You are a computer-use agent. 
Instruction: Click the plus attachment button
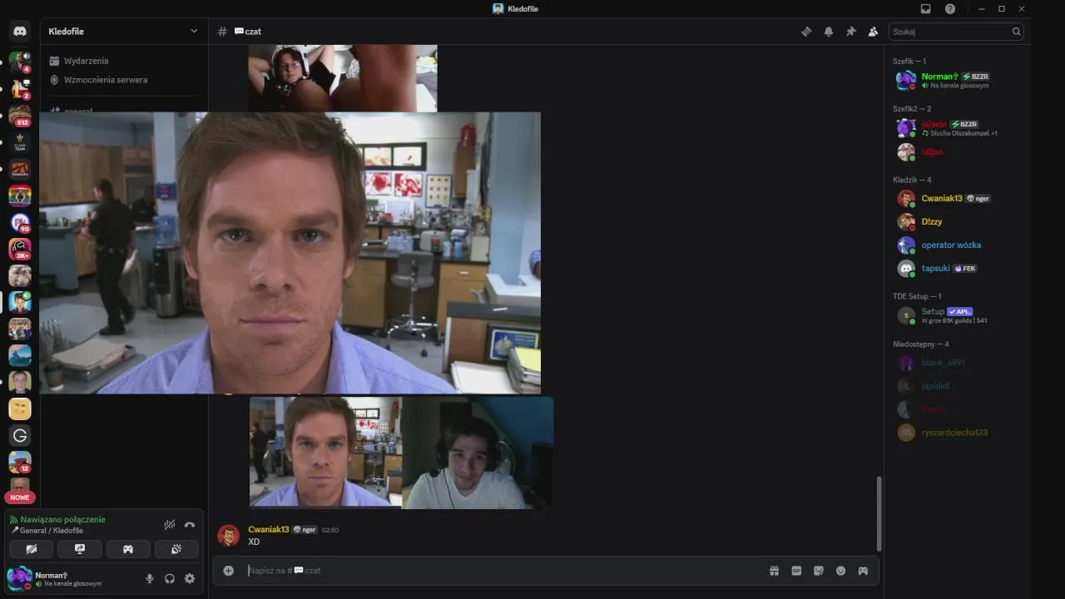pos(229,571)
